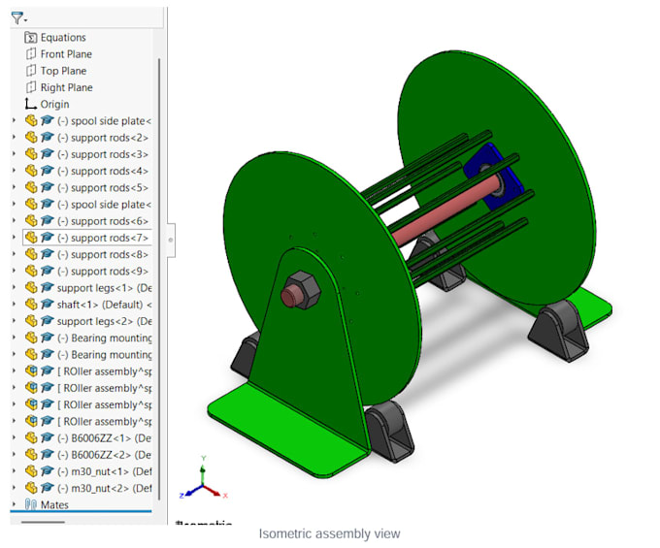
Task: Click graduation cap icon of support legs<2>
Action: click(x=48, y=321)
